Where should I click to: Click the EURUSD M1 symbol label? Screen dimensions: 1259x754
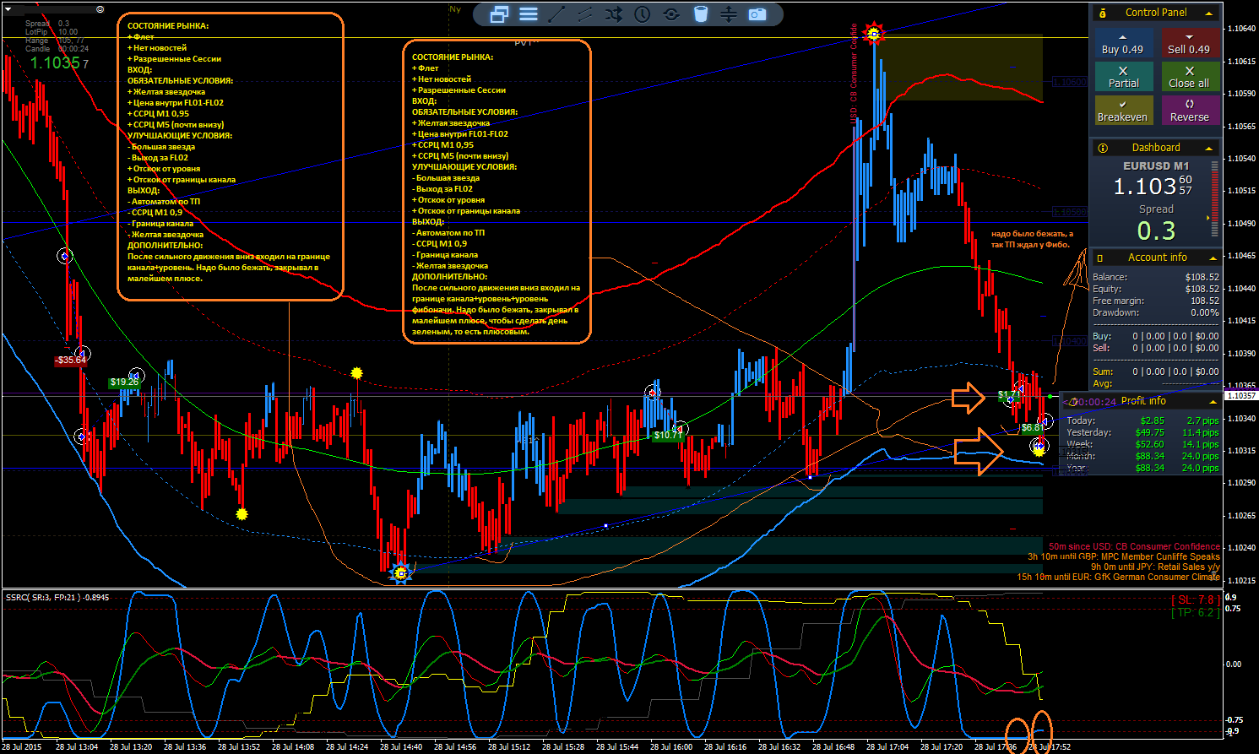tap(1156, 166)
